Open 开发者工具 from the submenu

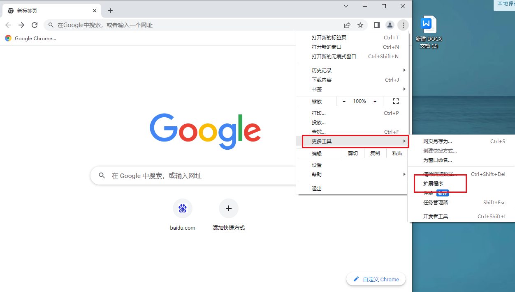click(x=461, y=216)
